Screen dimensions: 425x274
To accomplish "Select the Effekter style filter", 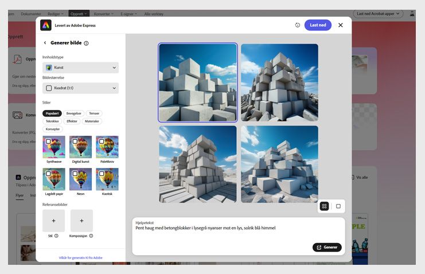I will (72, 121).
